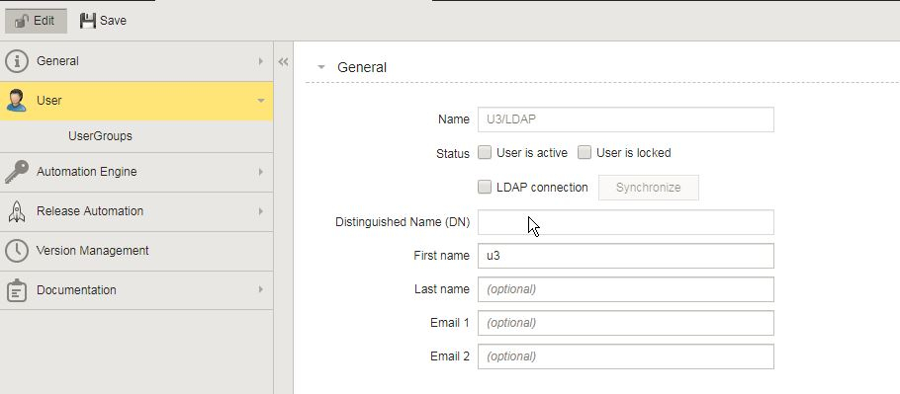This screenshot has width=900, height=394.
Task: Click the First name field
Action: (x=626, y=256)
